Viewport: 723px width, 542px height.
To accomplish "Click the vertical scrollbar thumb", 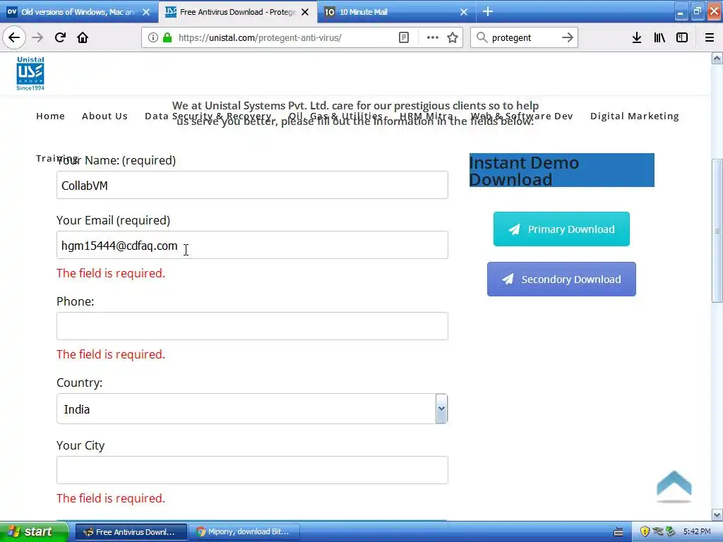I will pos(717,231).
